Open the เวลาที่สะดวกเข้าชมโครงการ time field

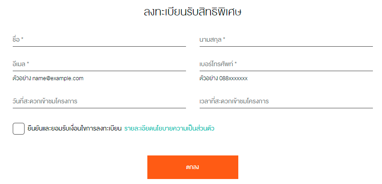tap(286, 102)
